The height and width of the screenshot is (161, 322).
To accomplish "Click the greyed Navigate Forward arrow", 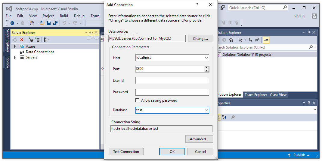I will tap(23, 23).
